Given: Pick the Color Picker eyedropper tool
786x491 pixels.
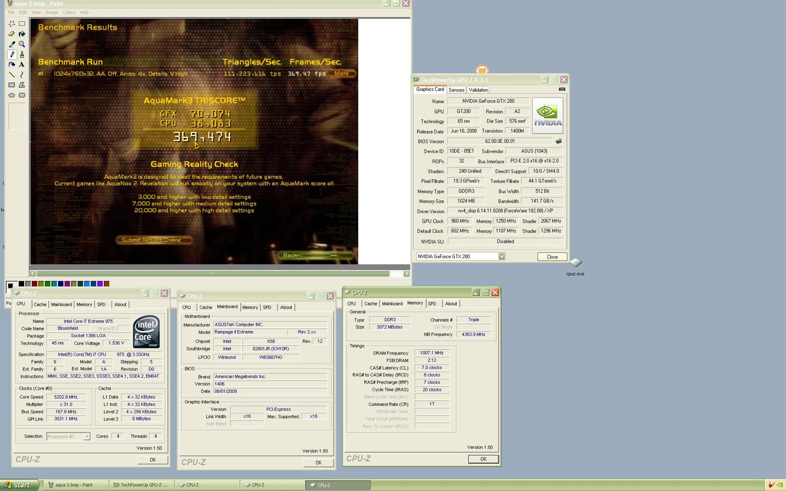Looking at the screenshot, I should coord(12,44).
